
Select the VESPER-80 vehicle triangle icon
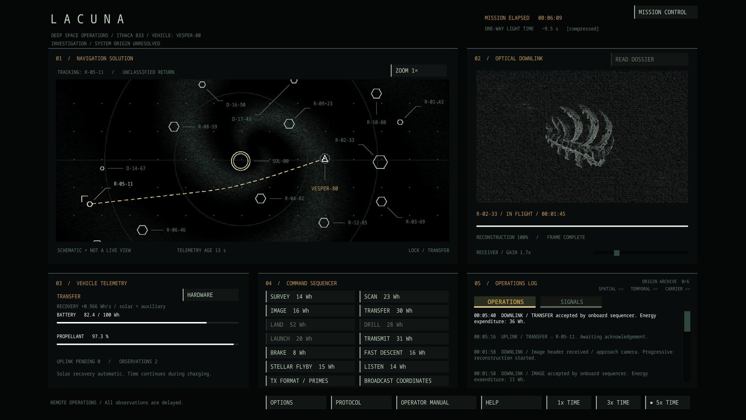coord(325,158)
